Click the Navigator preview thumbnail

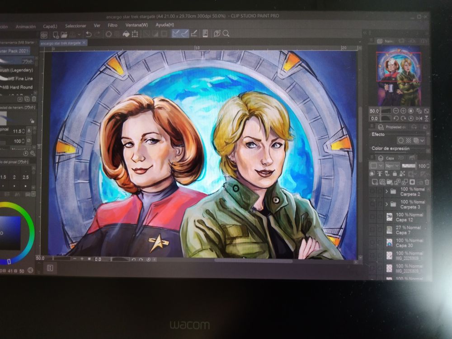pyautogui.click(x=399, y=75)
